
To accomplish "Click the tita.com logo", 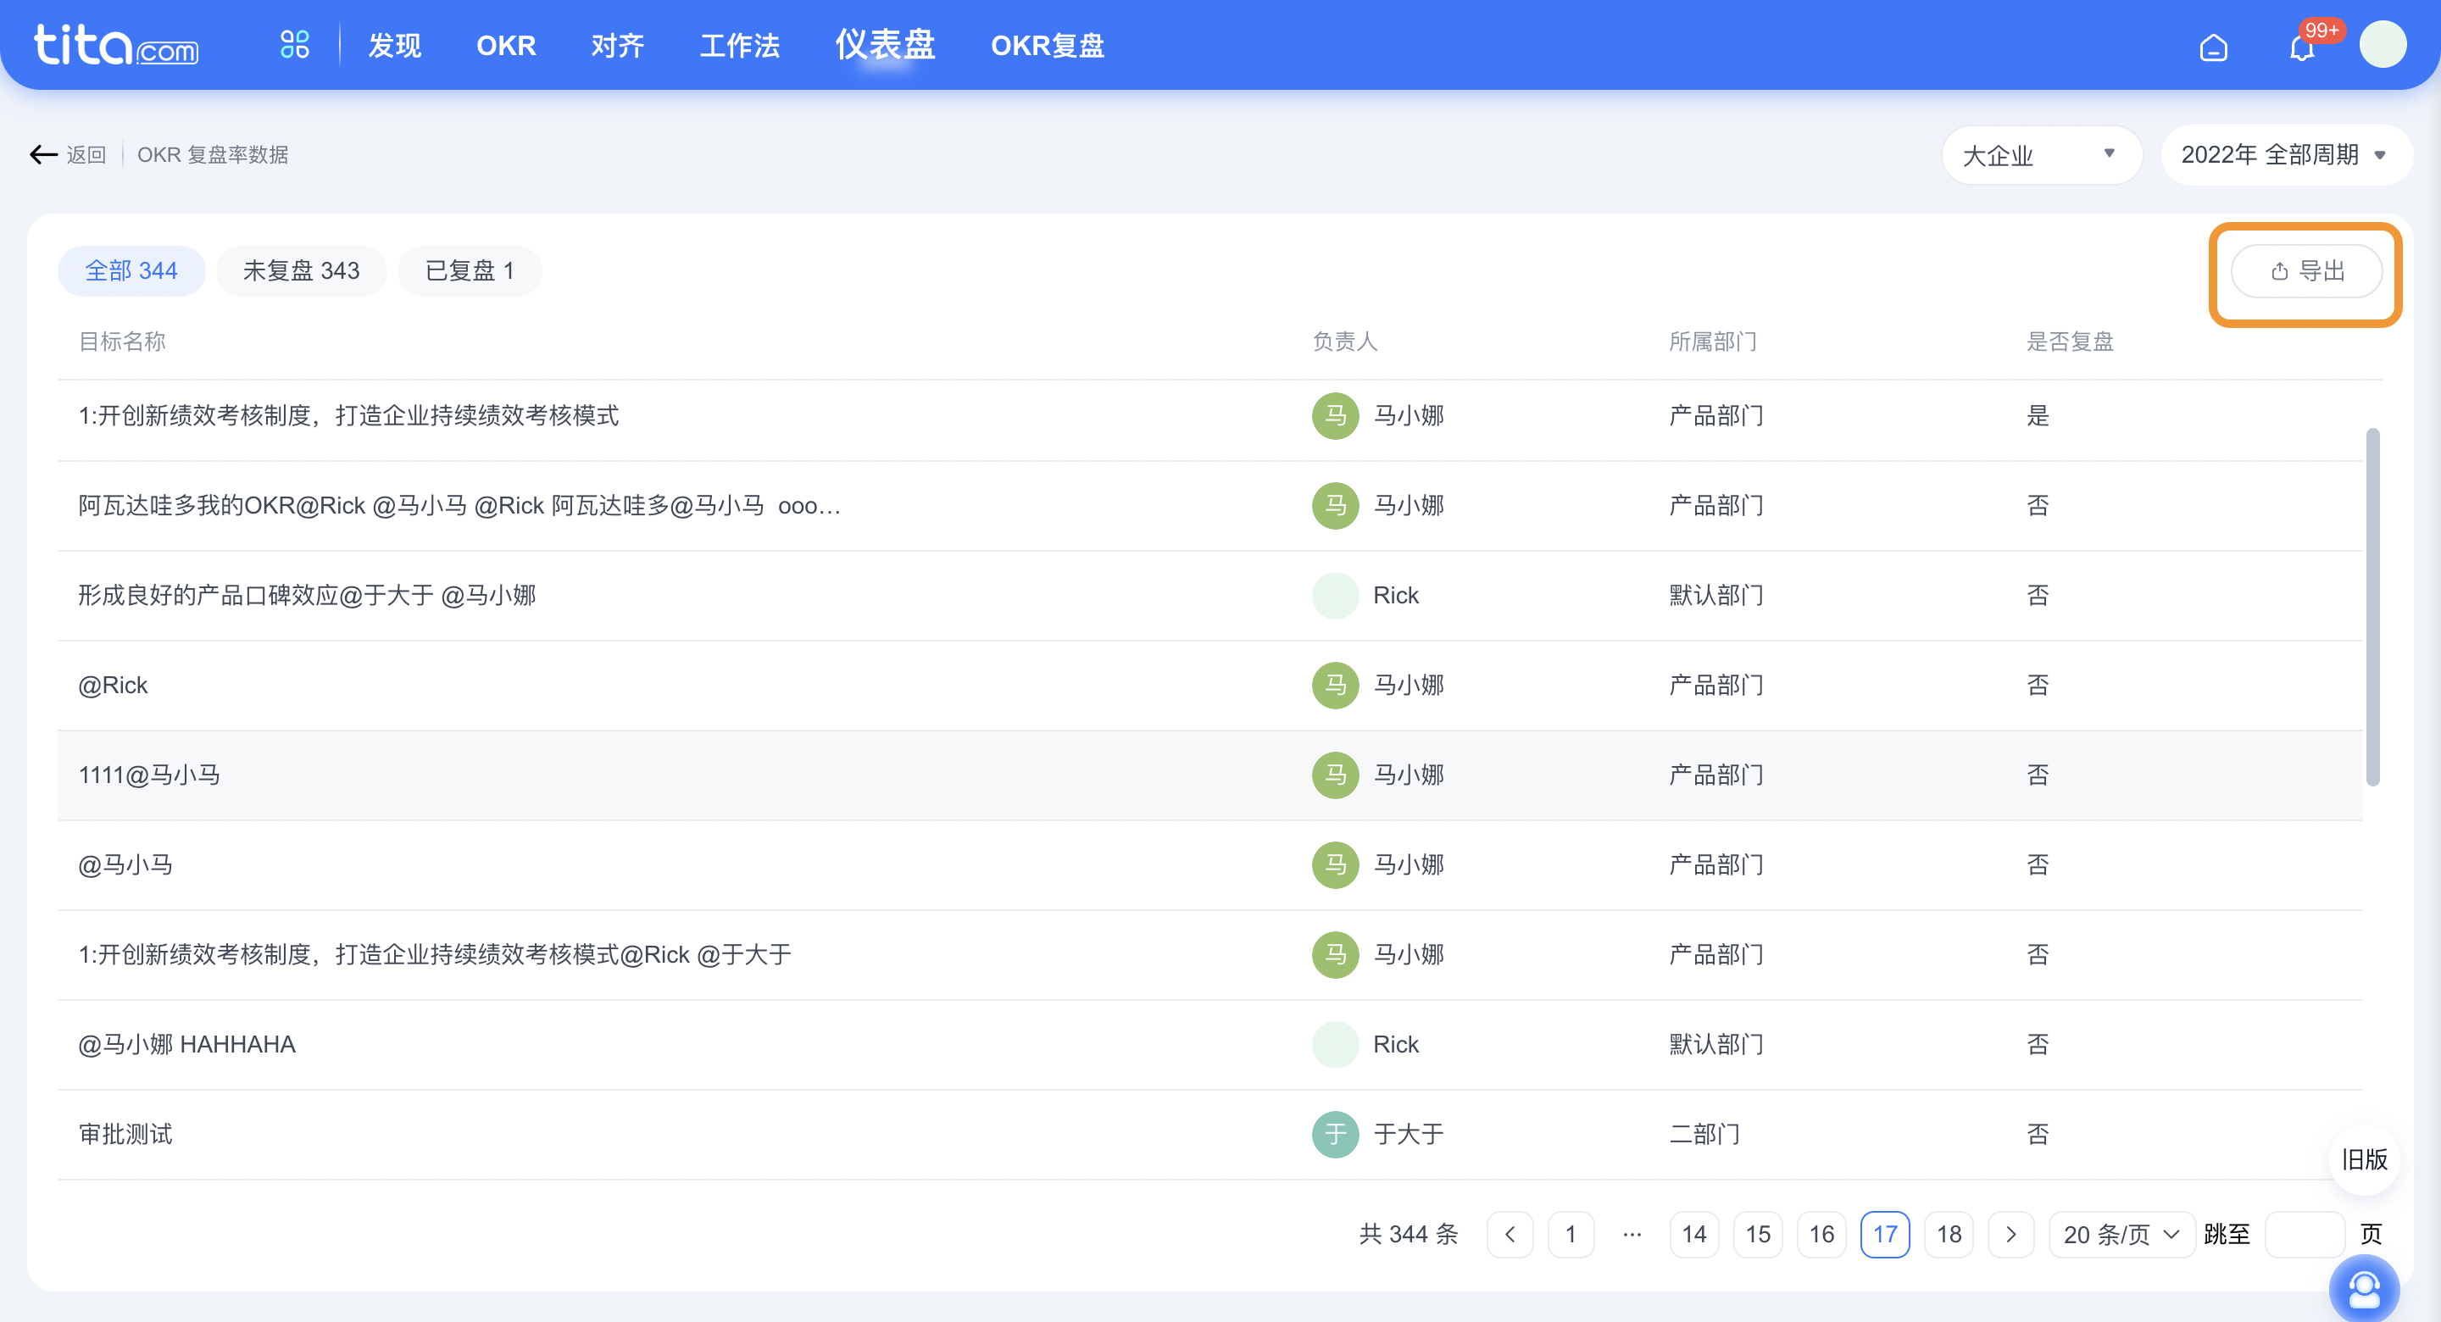I will pos(115,45).
